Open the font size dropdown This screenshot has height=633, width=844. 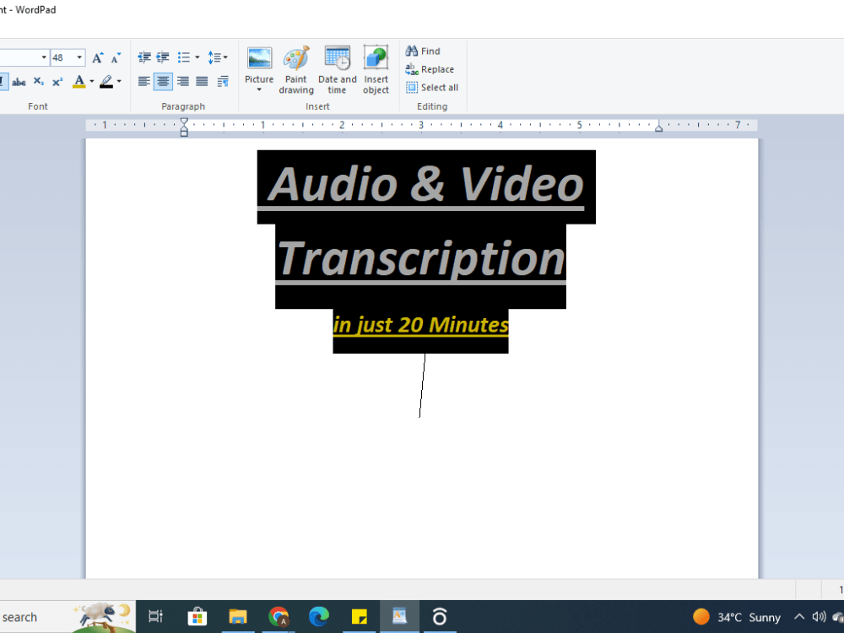78,57
